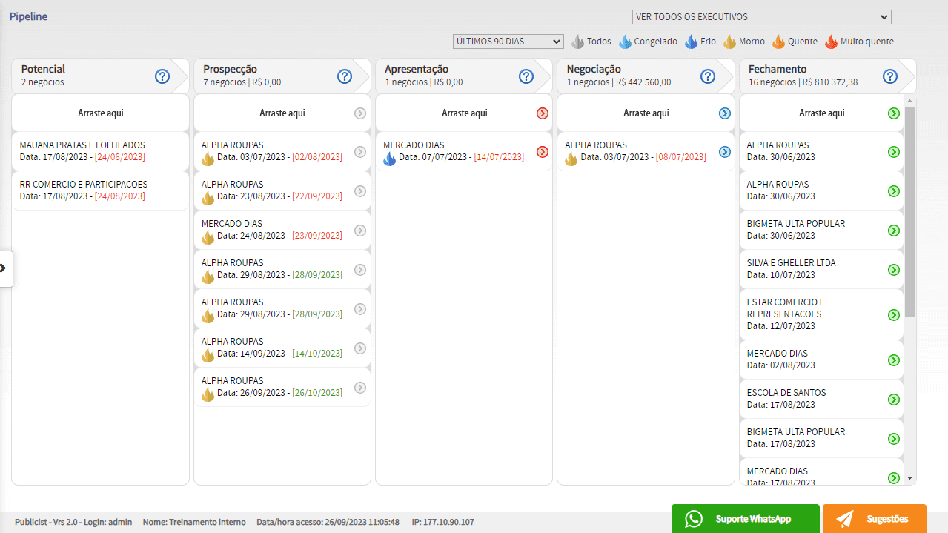Click the Sugestões button
Screen dimensions: 948x533
pyautogui.click(x=874, y=519)
